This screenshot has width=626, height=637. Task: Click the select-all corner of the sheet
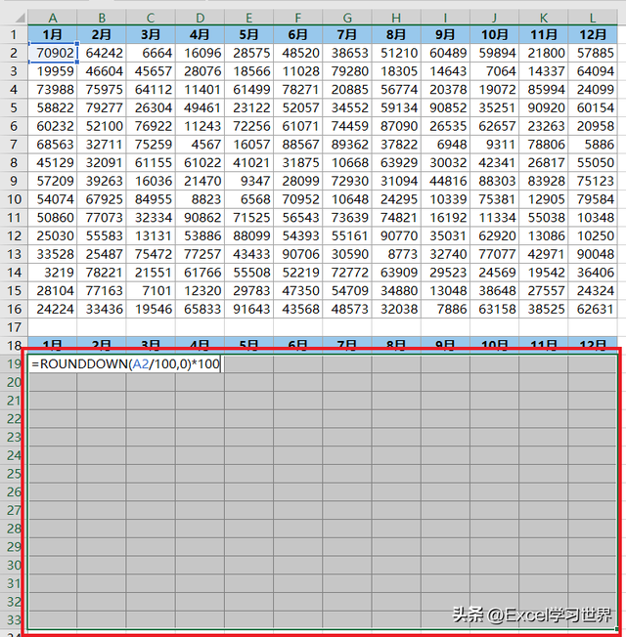(x=13, y=17)
